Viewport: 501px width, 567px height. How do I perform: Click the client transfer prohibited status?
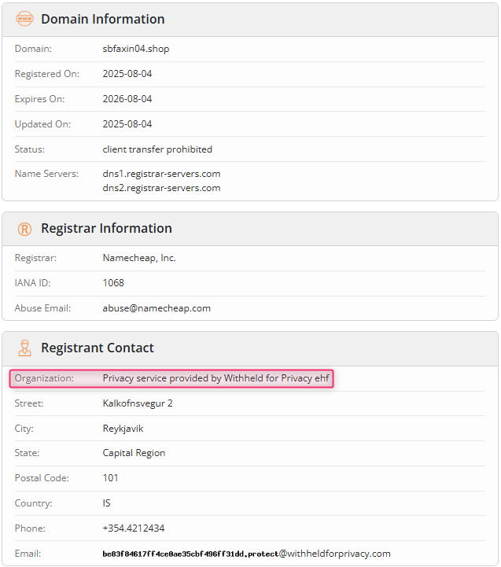tap(157, 149)
